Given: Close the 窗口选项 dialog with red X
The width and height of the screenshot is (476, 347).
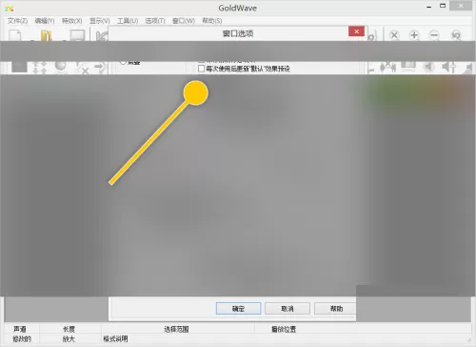Looking at the screenshot, I should pyautogui.click(x=356, y=31).
